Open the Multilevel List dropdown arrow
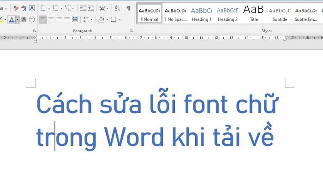The width and height of the screenshot is (323, 173). [x=73, y=8]
